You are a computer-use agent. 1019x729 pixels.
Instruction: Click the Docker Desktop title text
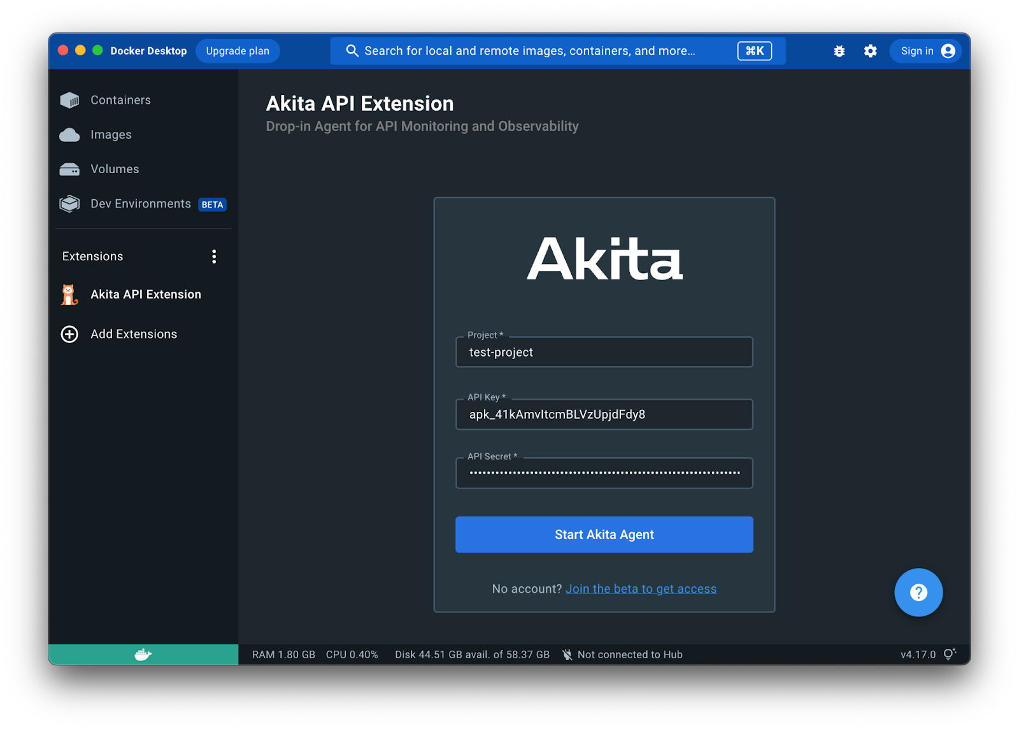[148, 51]
